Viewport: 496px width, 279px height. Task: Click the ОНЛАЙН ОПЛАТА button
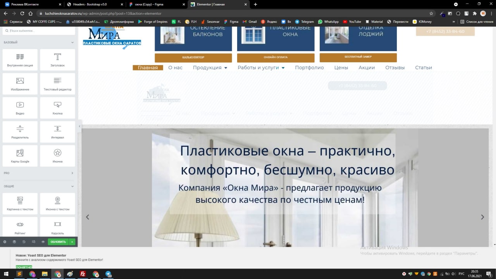pyautogui.click(x=276, y=58)
